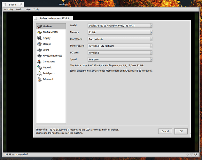This screenshot has height=160, width=202.
Task: Open the View menu
Action: pyautogui.click(x=28, y=9)
